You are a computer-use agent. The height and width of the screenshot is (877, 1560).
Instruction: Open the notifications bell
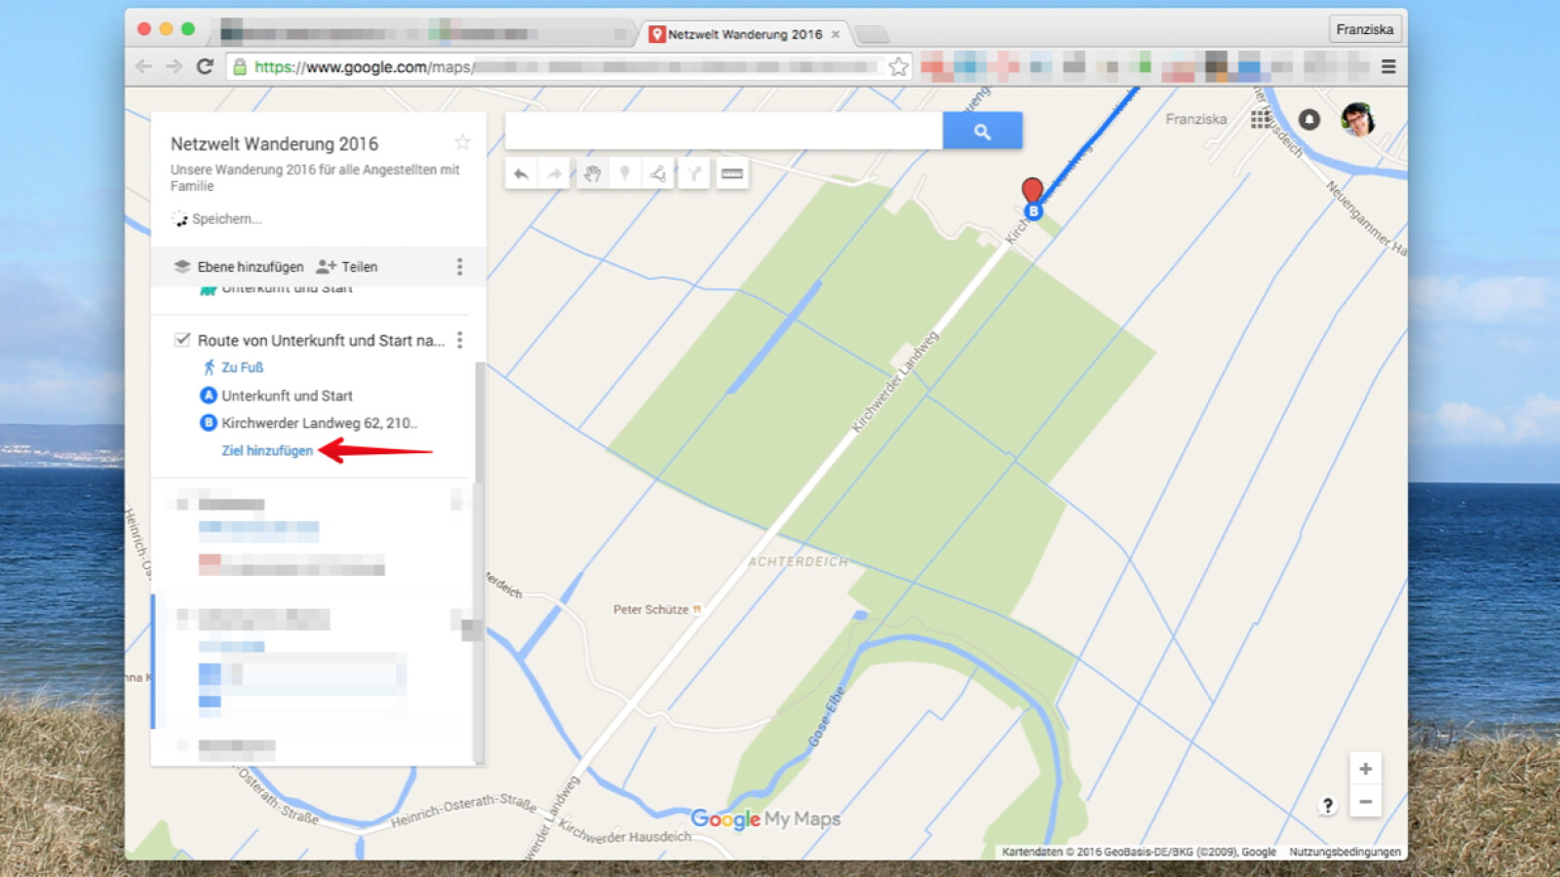point(1309,119)
